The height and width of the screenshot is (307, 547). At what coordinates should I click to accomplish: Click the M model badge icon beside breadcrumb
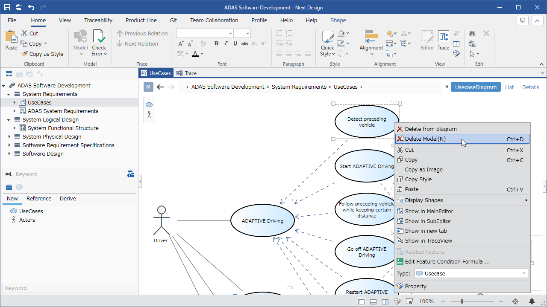148,87
